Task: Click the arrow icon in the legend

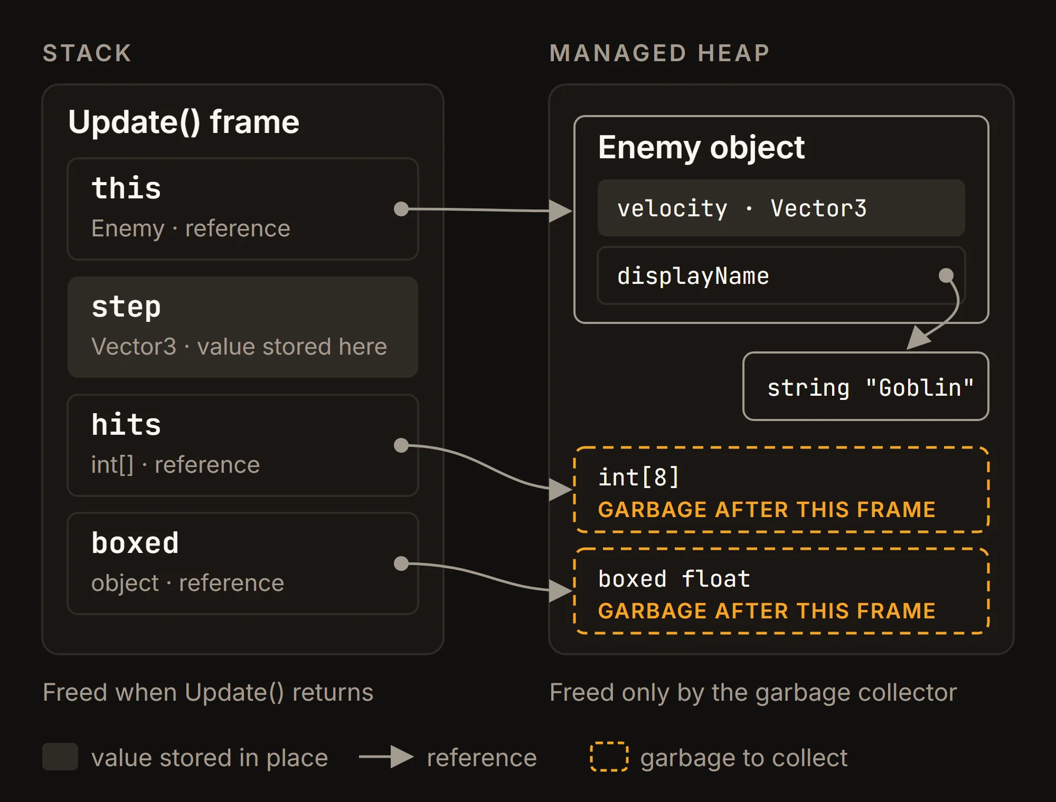Action: (x=386, y=757)
